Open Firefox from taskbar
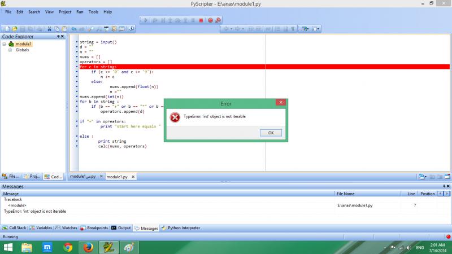This screenshot has height=254, width=452. pos(88,247)
